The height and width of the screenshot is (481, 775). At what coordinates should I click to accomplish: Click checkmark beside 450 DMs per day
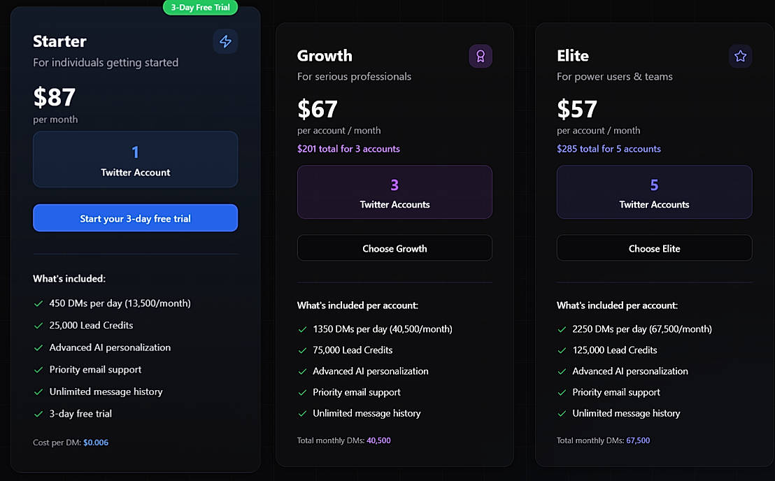pos(38,303)
